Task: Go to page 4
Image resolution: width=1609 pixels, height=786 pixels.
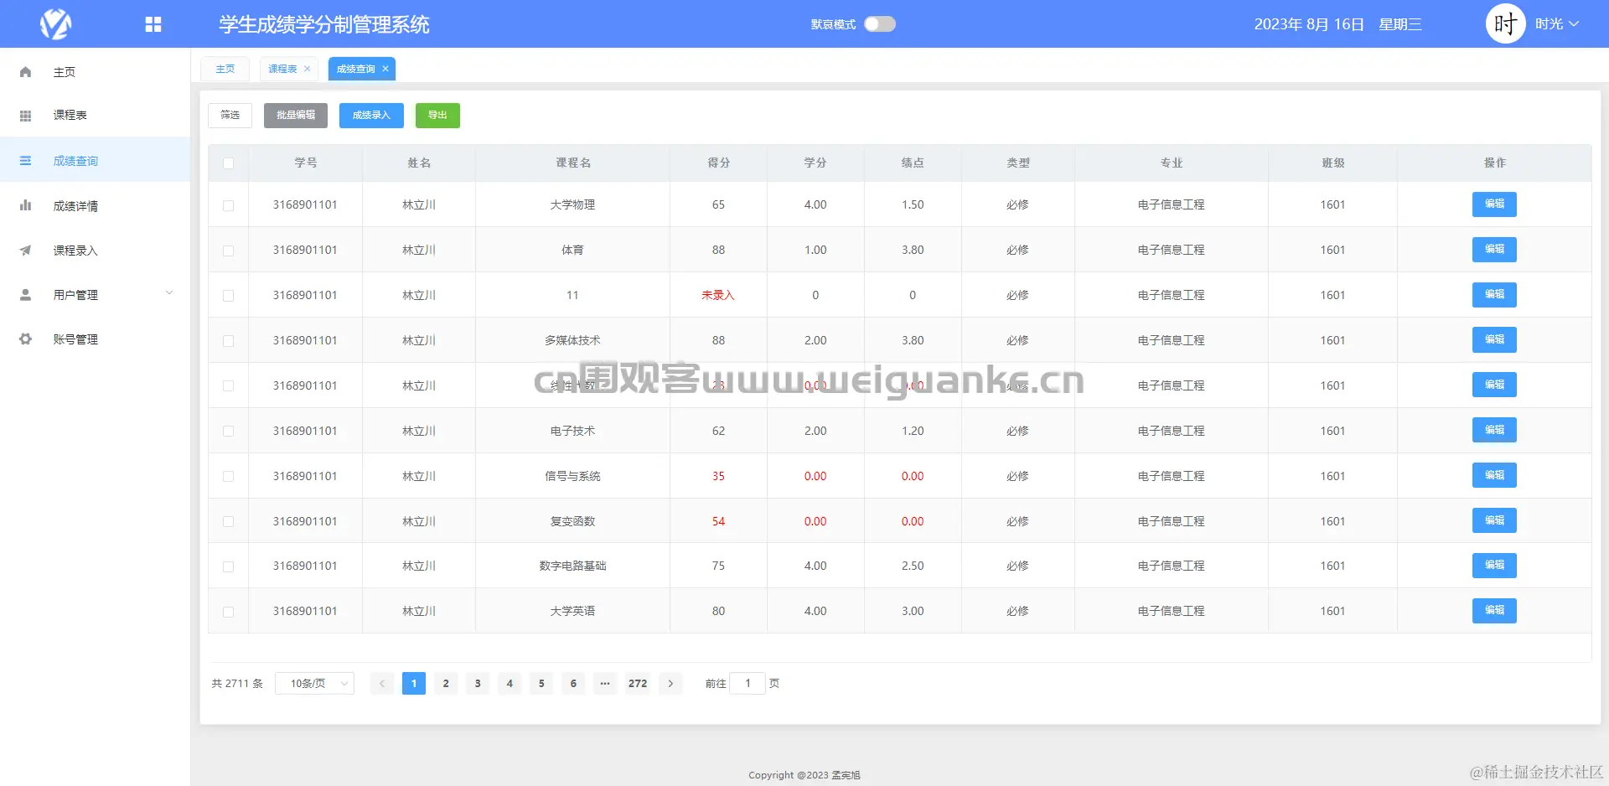Action: click(x=510, y=684)
